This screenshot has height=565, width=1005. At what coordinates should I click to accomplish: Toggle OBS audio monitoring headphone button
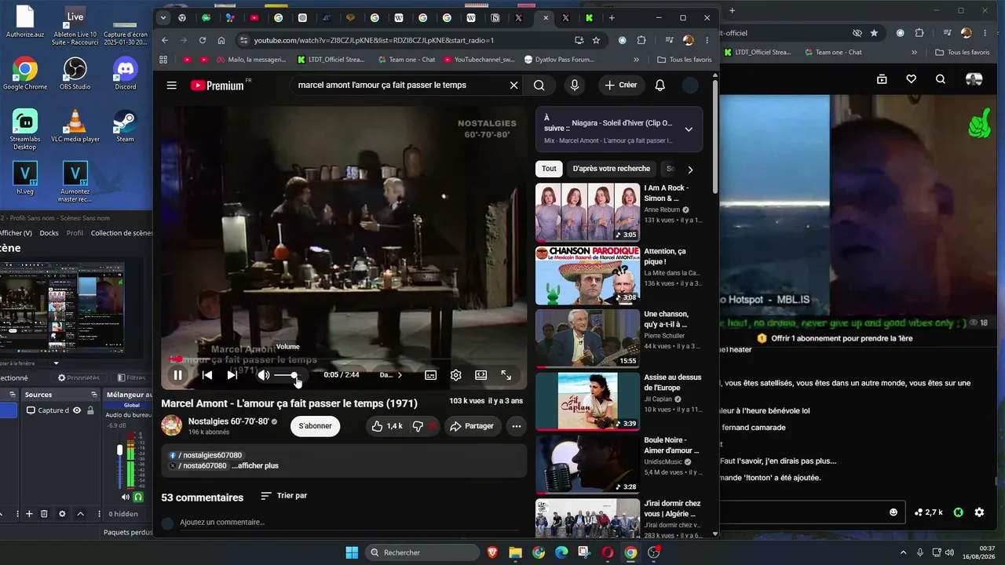tap(138, 497)
